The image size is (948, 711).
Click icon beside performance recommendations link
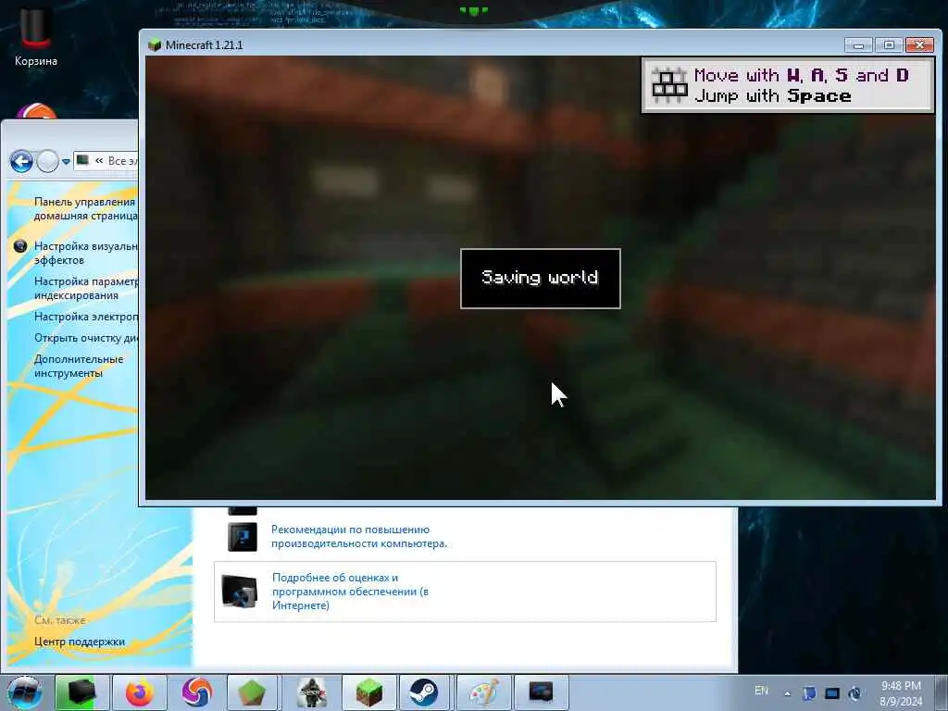pyautogui.click(x=242, y=537)
